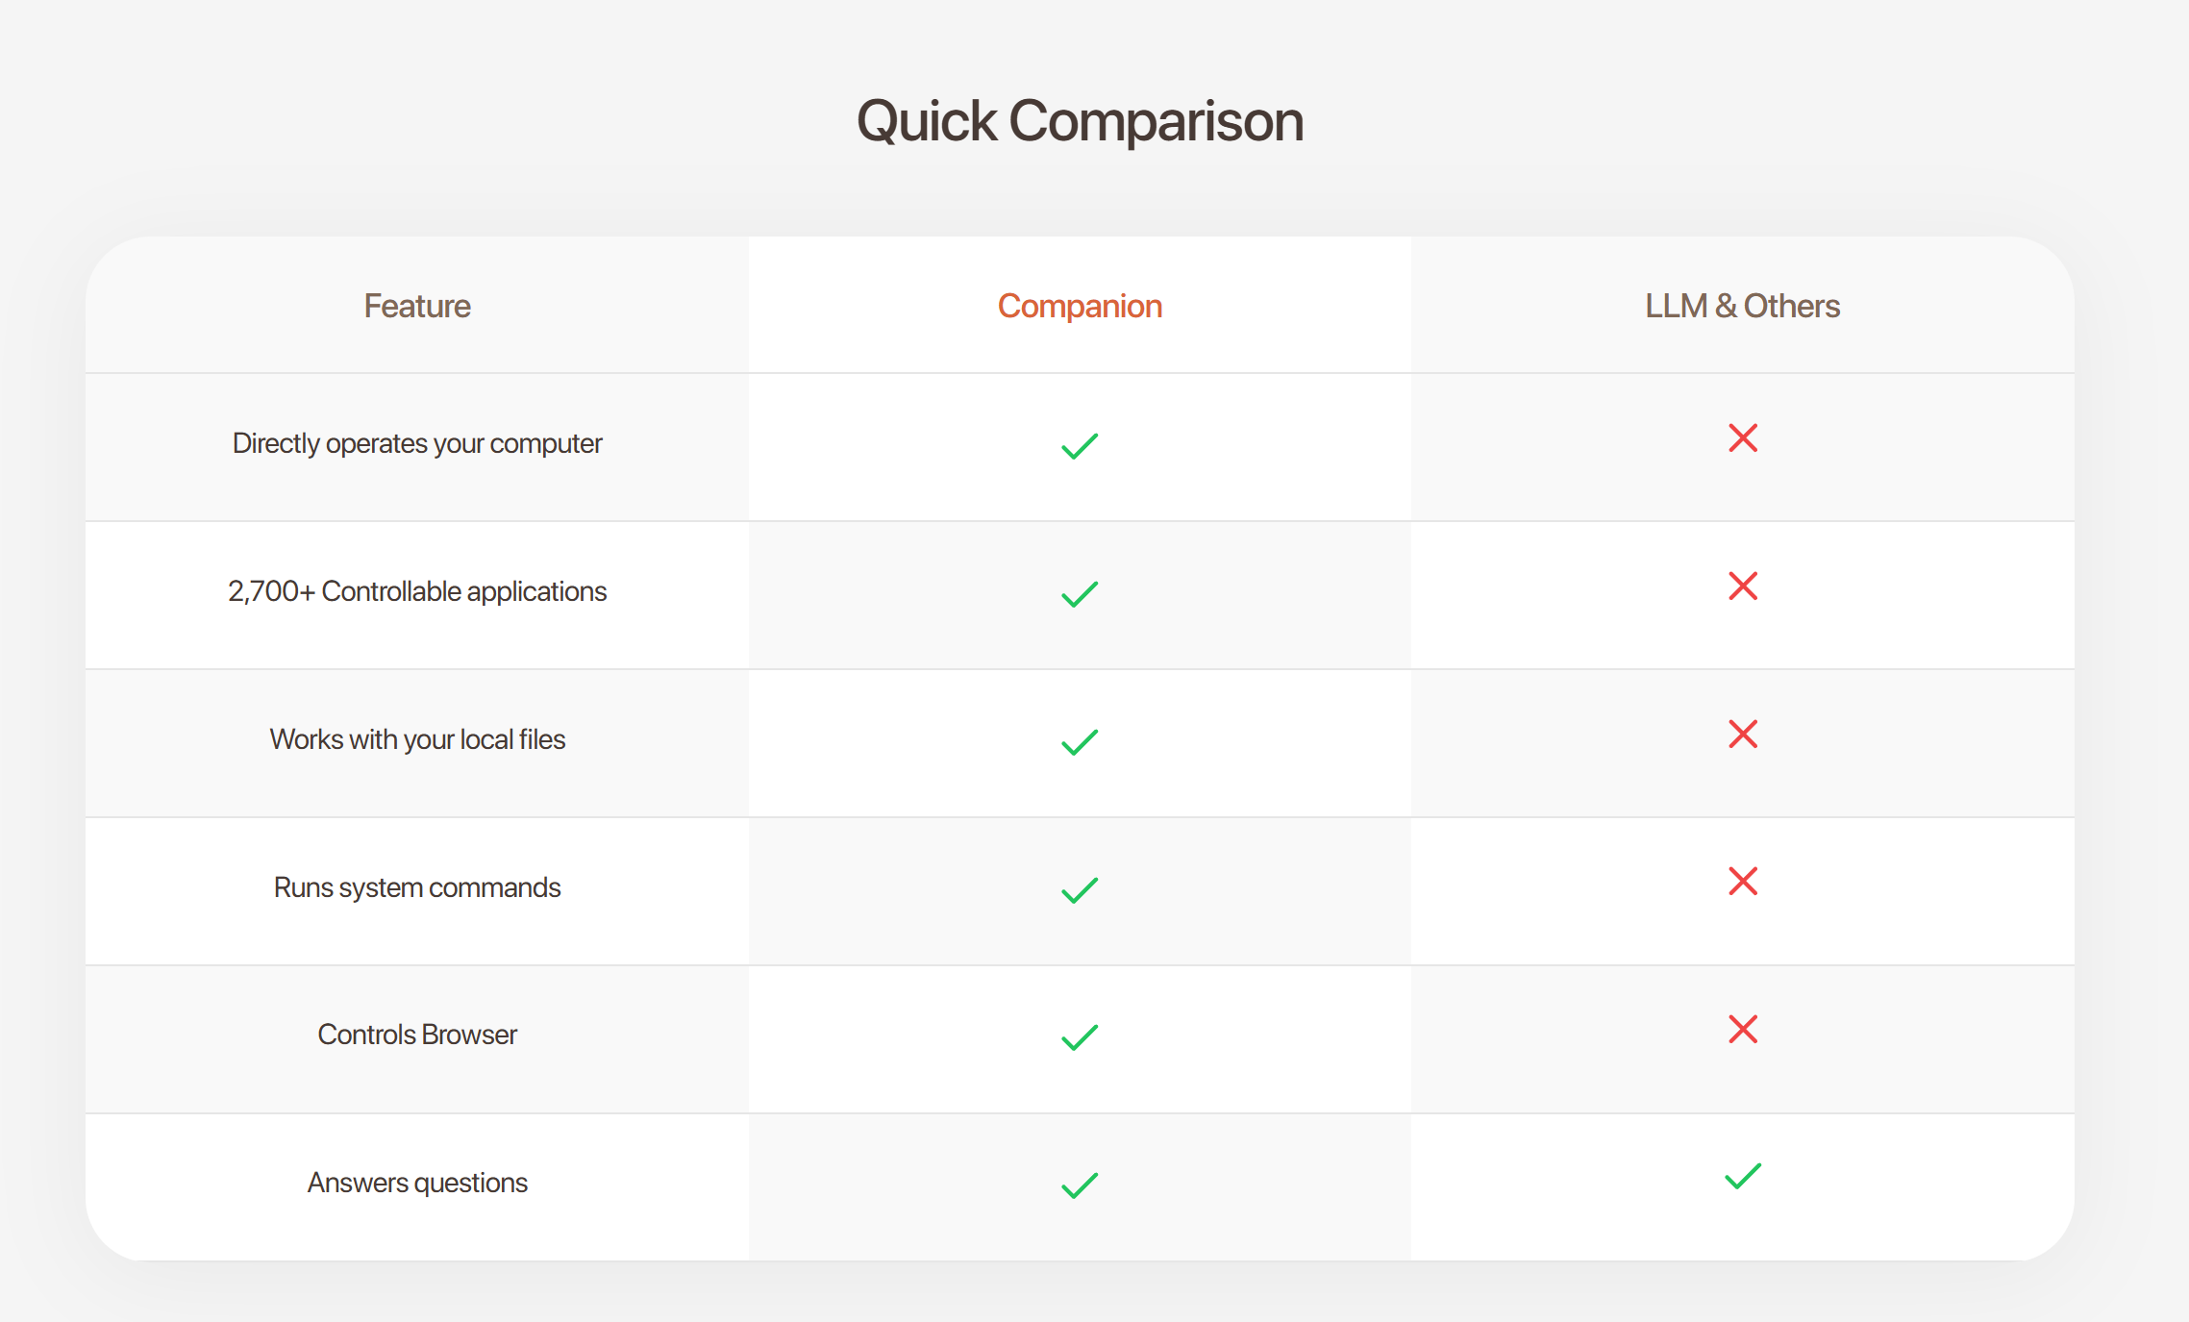Click the Companion checkmark for 2,700+ Controllable applications
Screen dimensions: 2189x1322
tap(1080, 594)
